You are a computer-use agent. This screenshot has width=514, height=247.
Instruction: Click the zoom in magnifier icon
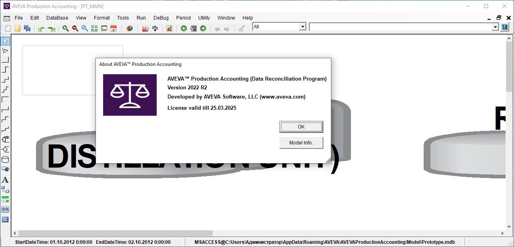click(x=66, y=28)
